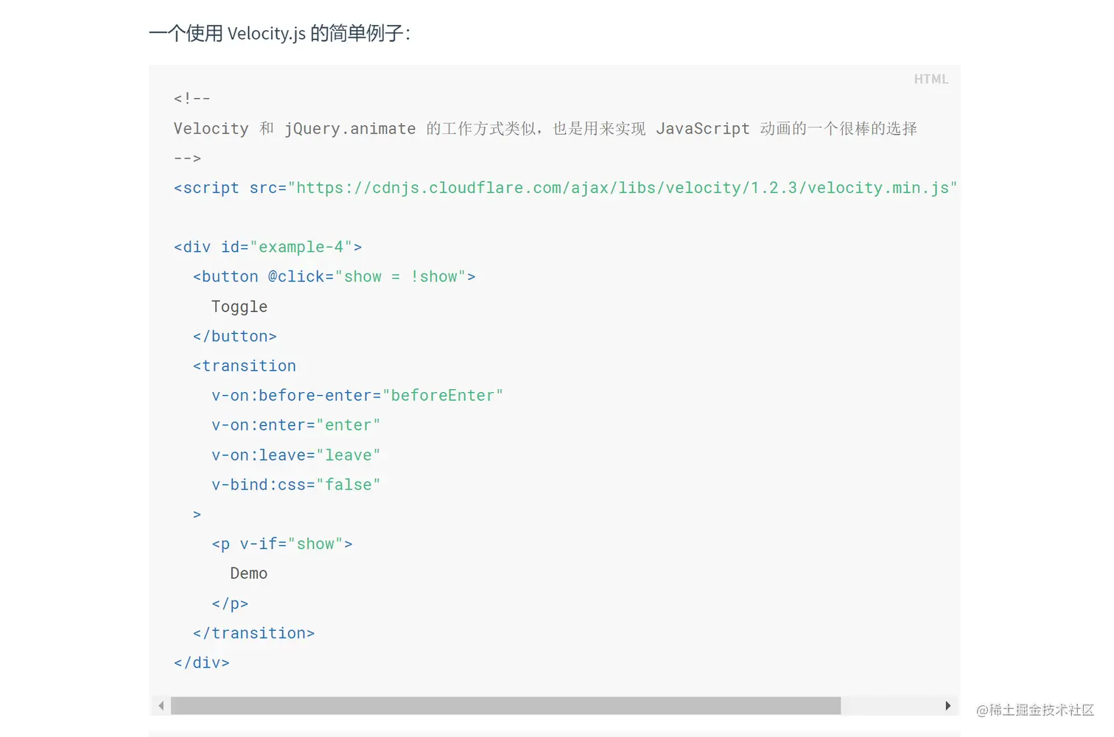
Task: Click the div id "example-4" line
Action: (x=267, y=248)
